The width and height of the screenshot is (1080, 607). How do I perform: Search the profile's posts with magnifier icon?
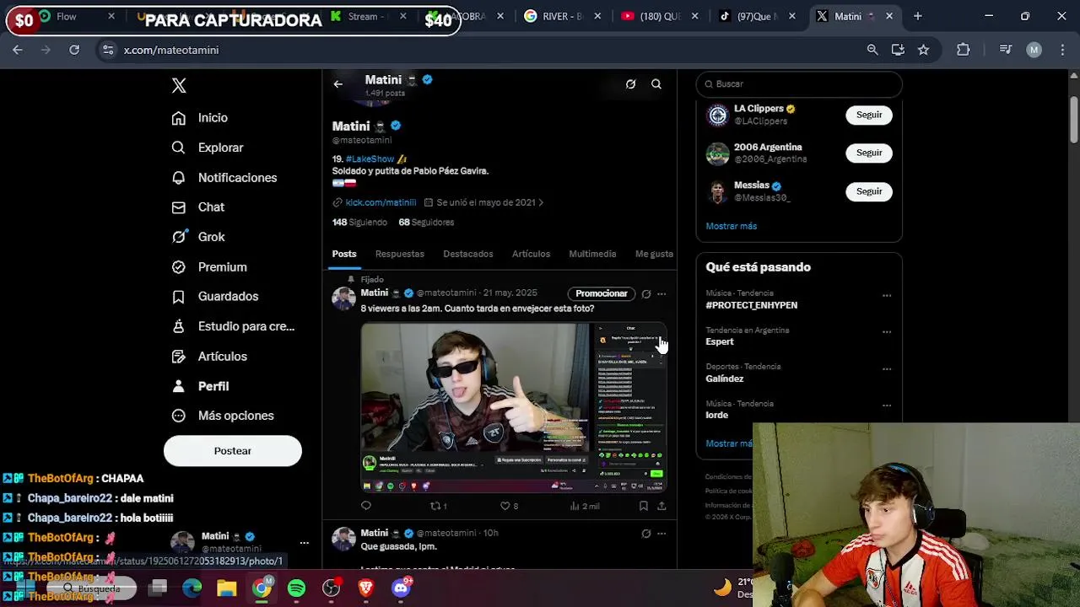[x=656, y=84]
